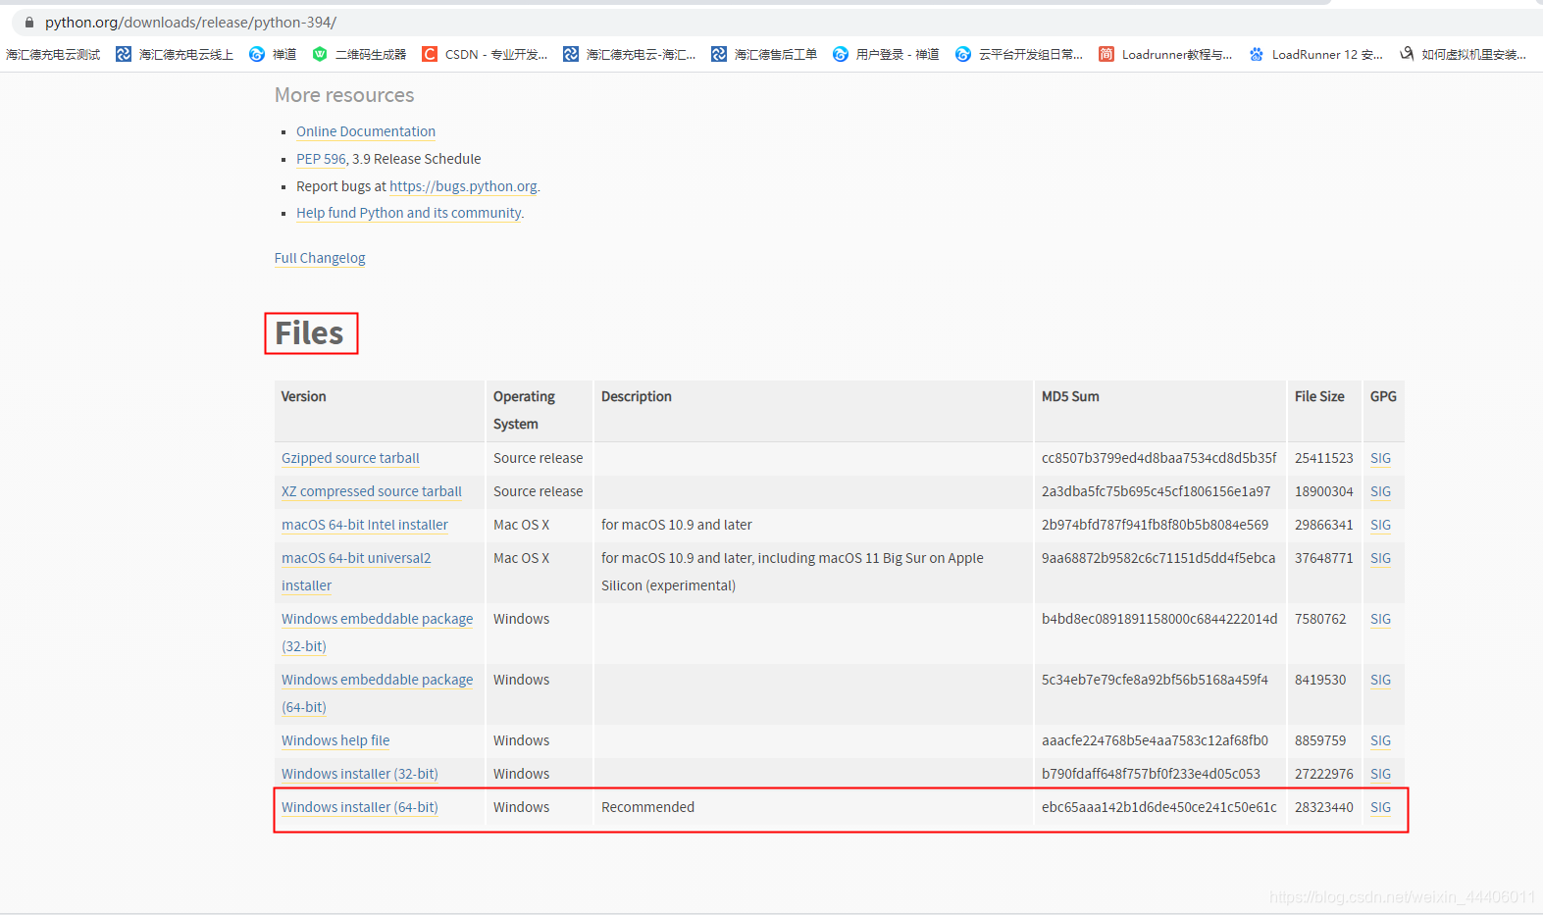
Task: Click the python.org URL in the address bar
Action: [190, 22]
